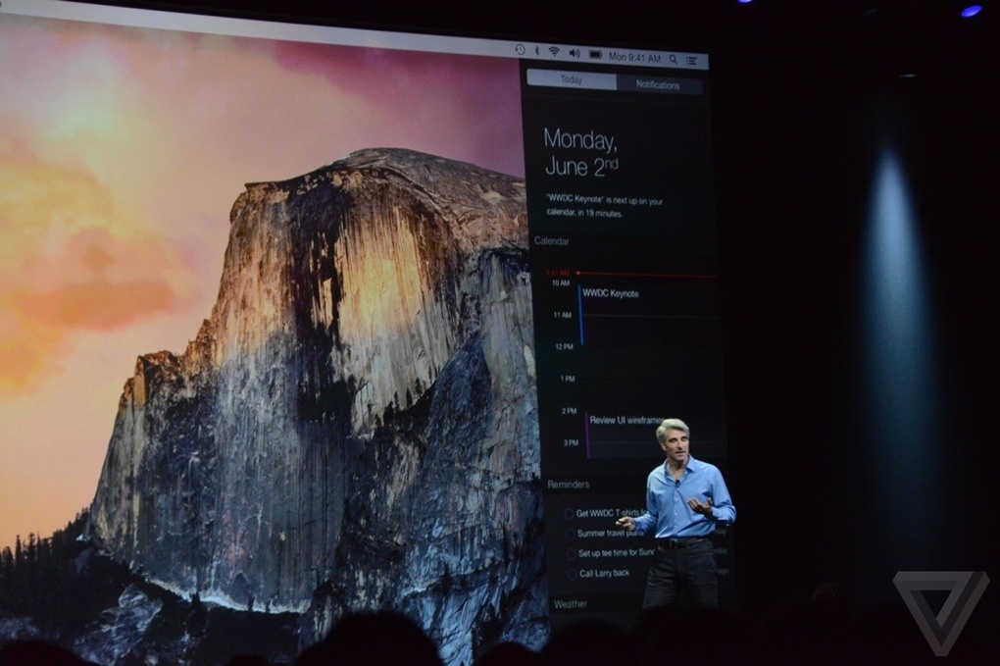
Task: Click the battery status icon
Action: pos(596,54)
